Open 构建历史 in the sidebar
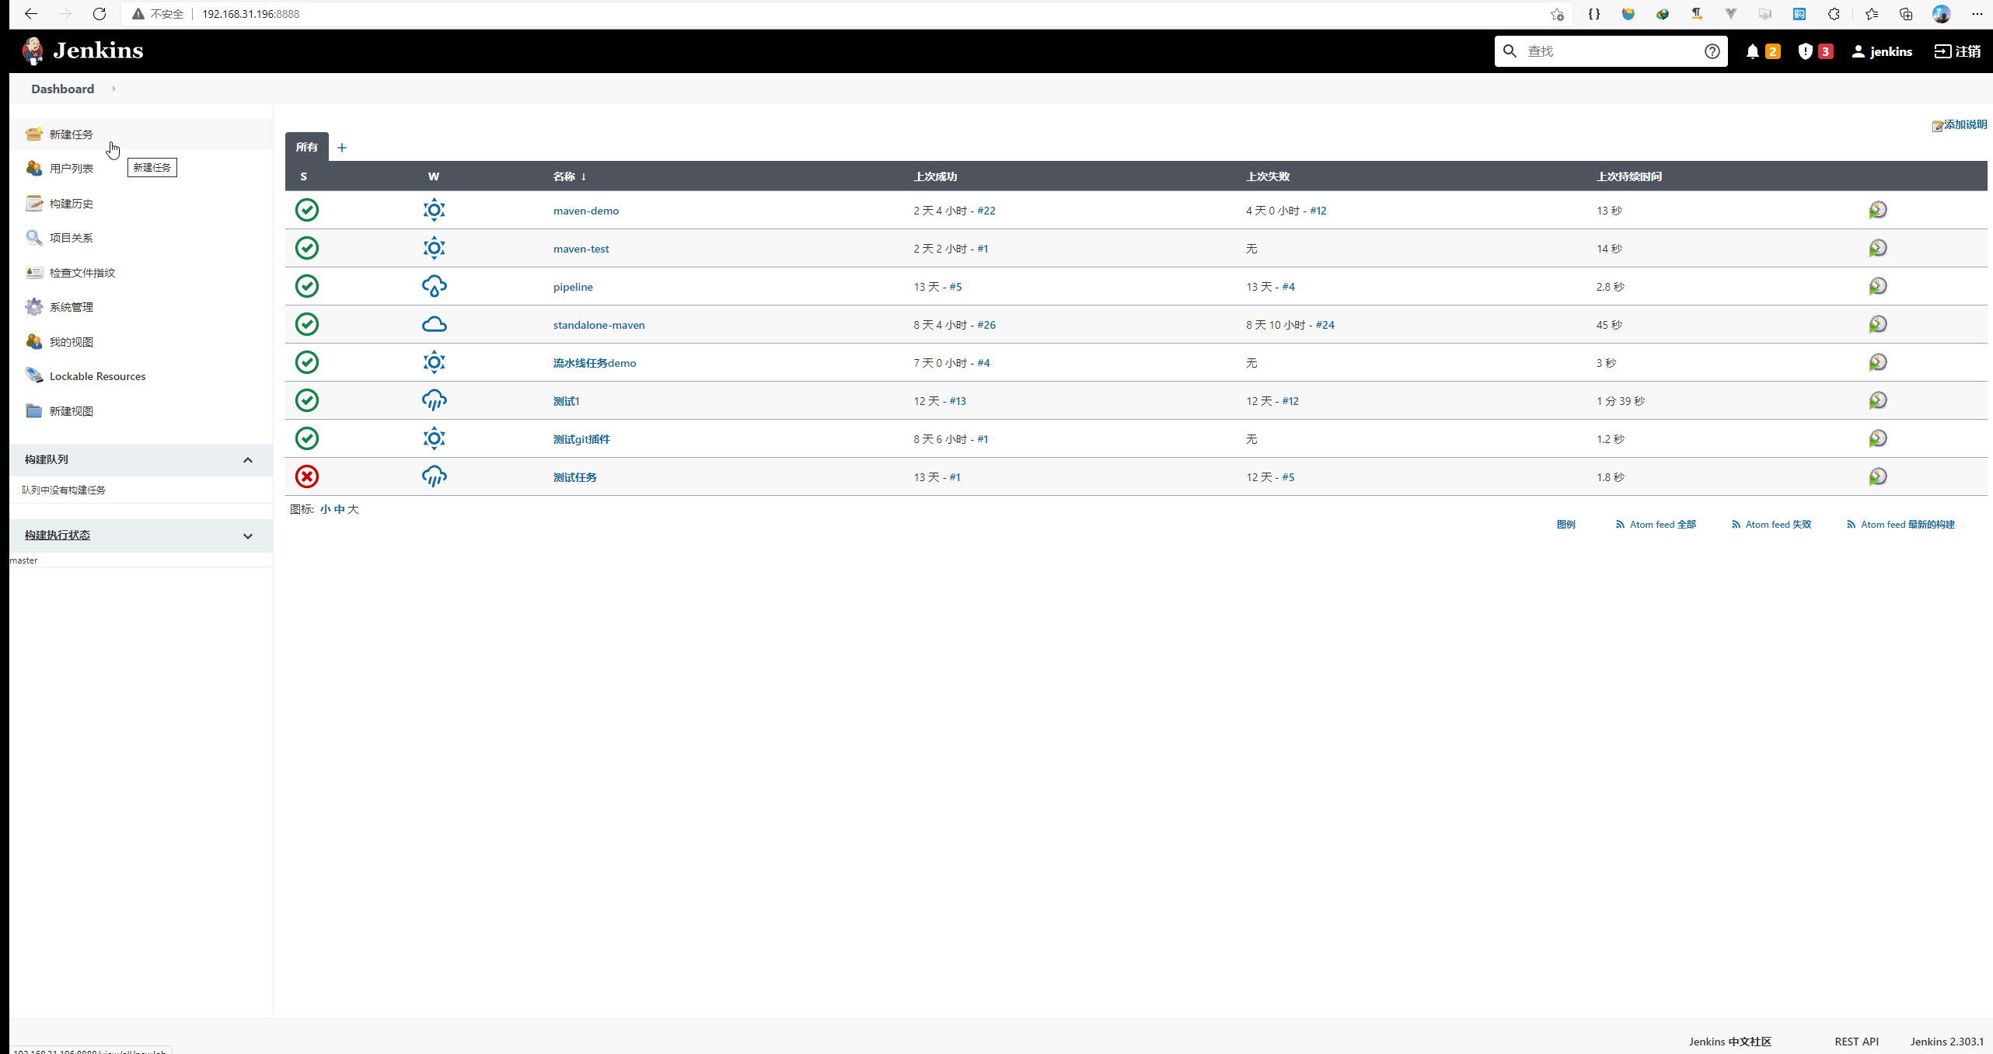Viewport: 1993px width, 1054px height. (x=71, y=204)
